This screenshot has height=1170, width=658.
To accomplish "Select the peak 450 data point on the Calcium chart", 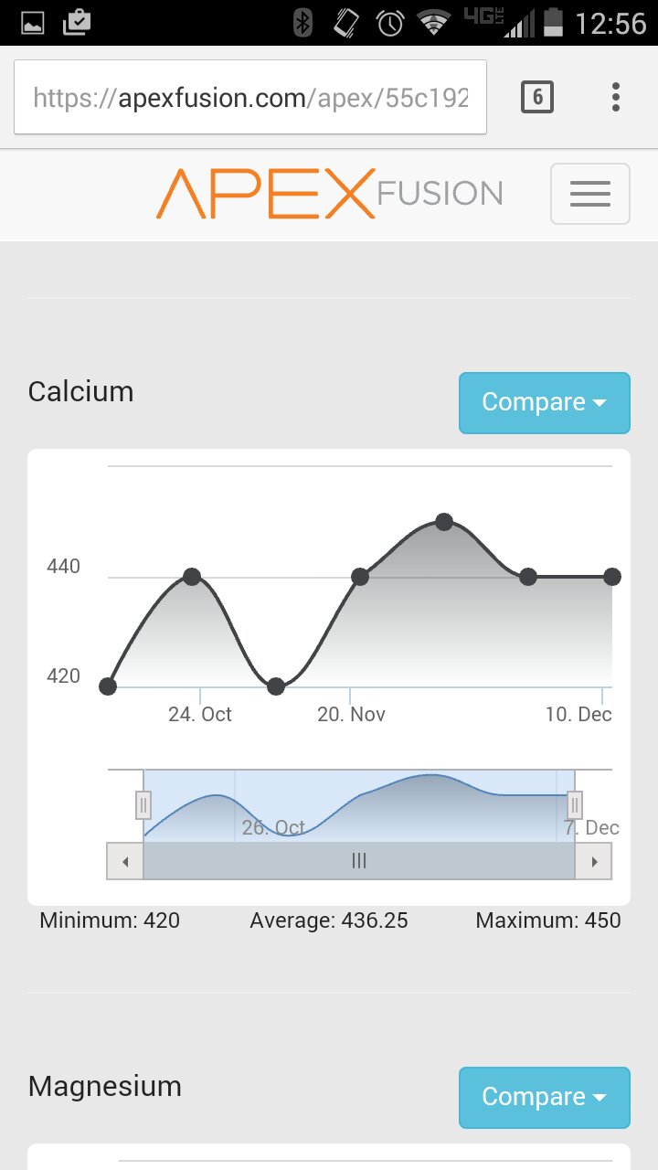I will coord(444,522).
